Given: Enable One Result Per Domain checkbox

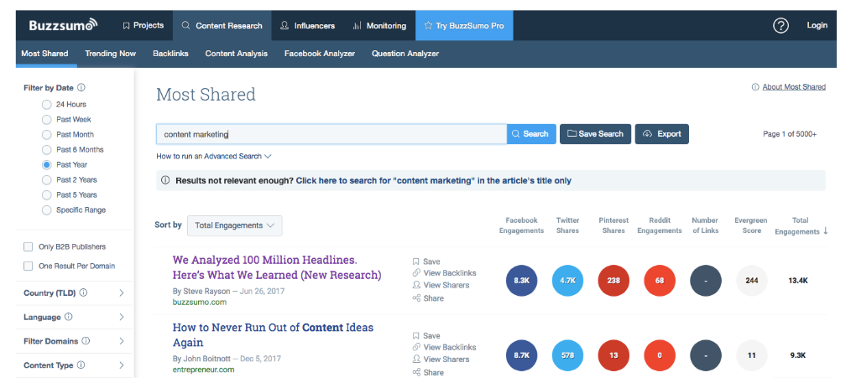Looking at the screenshot, I should 29,266.
